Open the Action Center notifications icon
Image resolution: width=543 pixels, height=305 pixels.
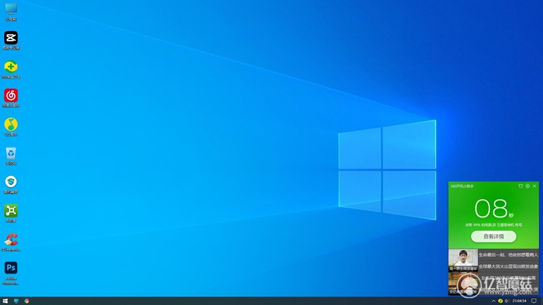coord(534,301)
